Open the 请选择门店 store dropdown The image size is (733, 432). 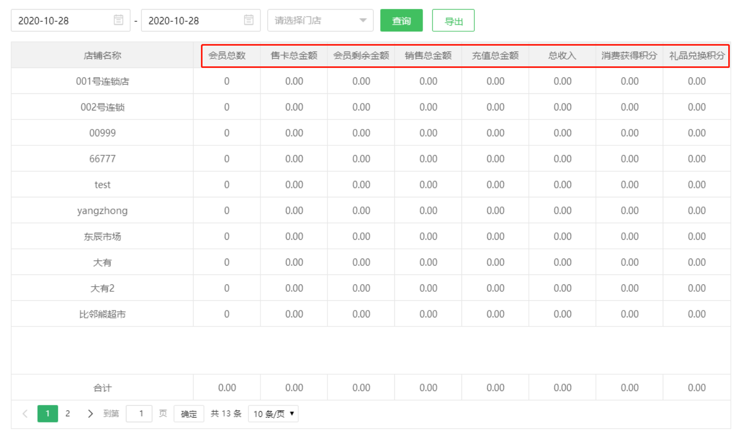pyautogui.click(x=320, y=21)
